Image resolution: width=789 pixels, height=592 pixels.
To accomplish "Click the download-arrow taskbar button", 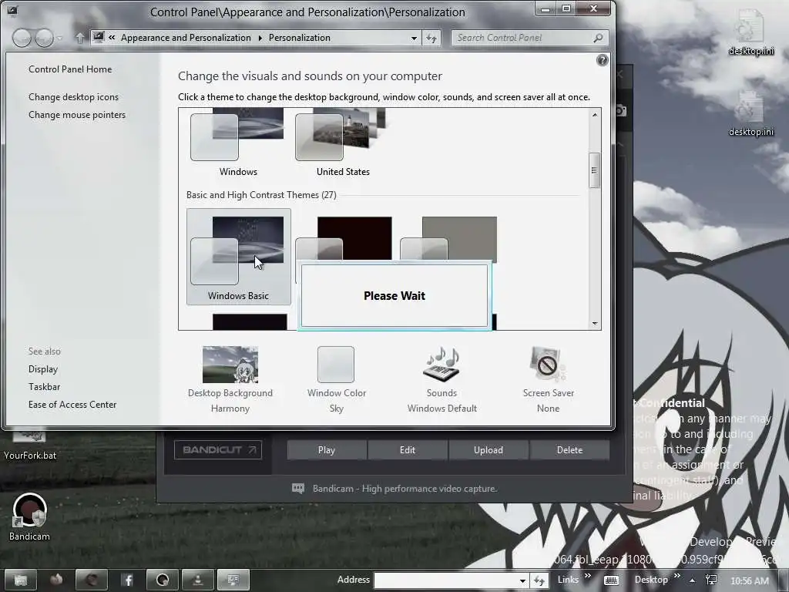I will tap(198, 580).
